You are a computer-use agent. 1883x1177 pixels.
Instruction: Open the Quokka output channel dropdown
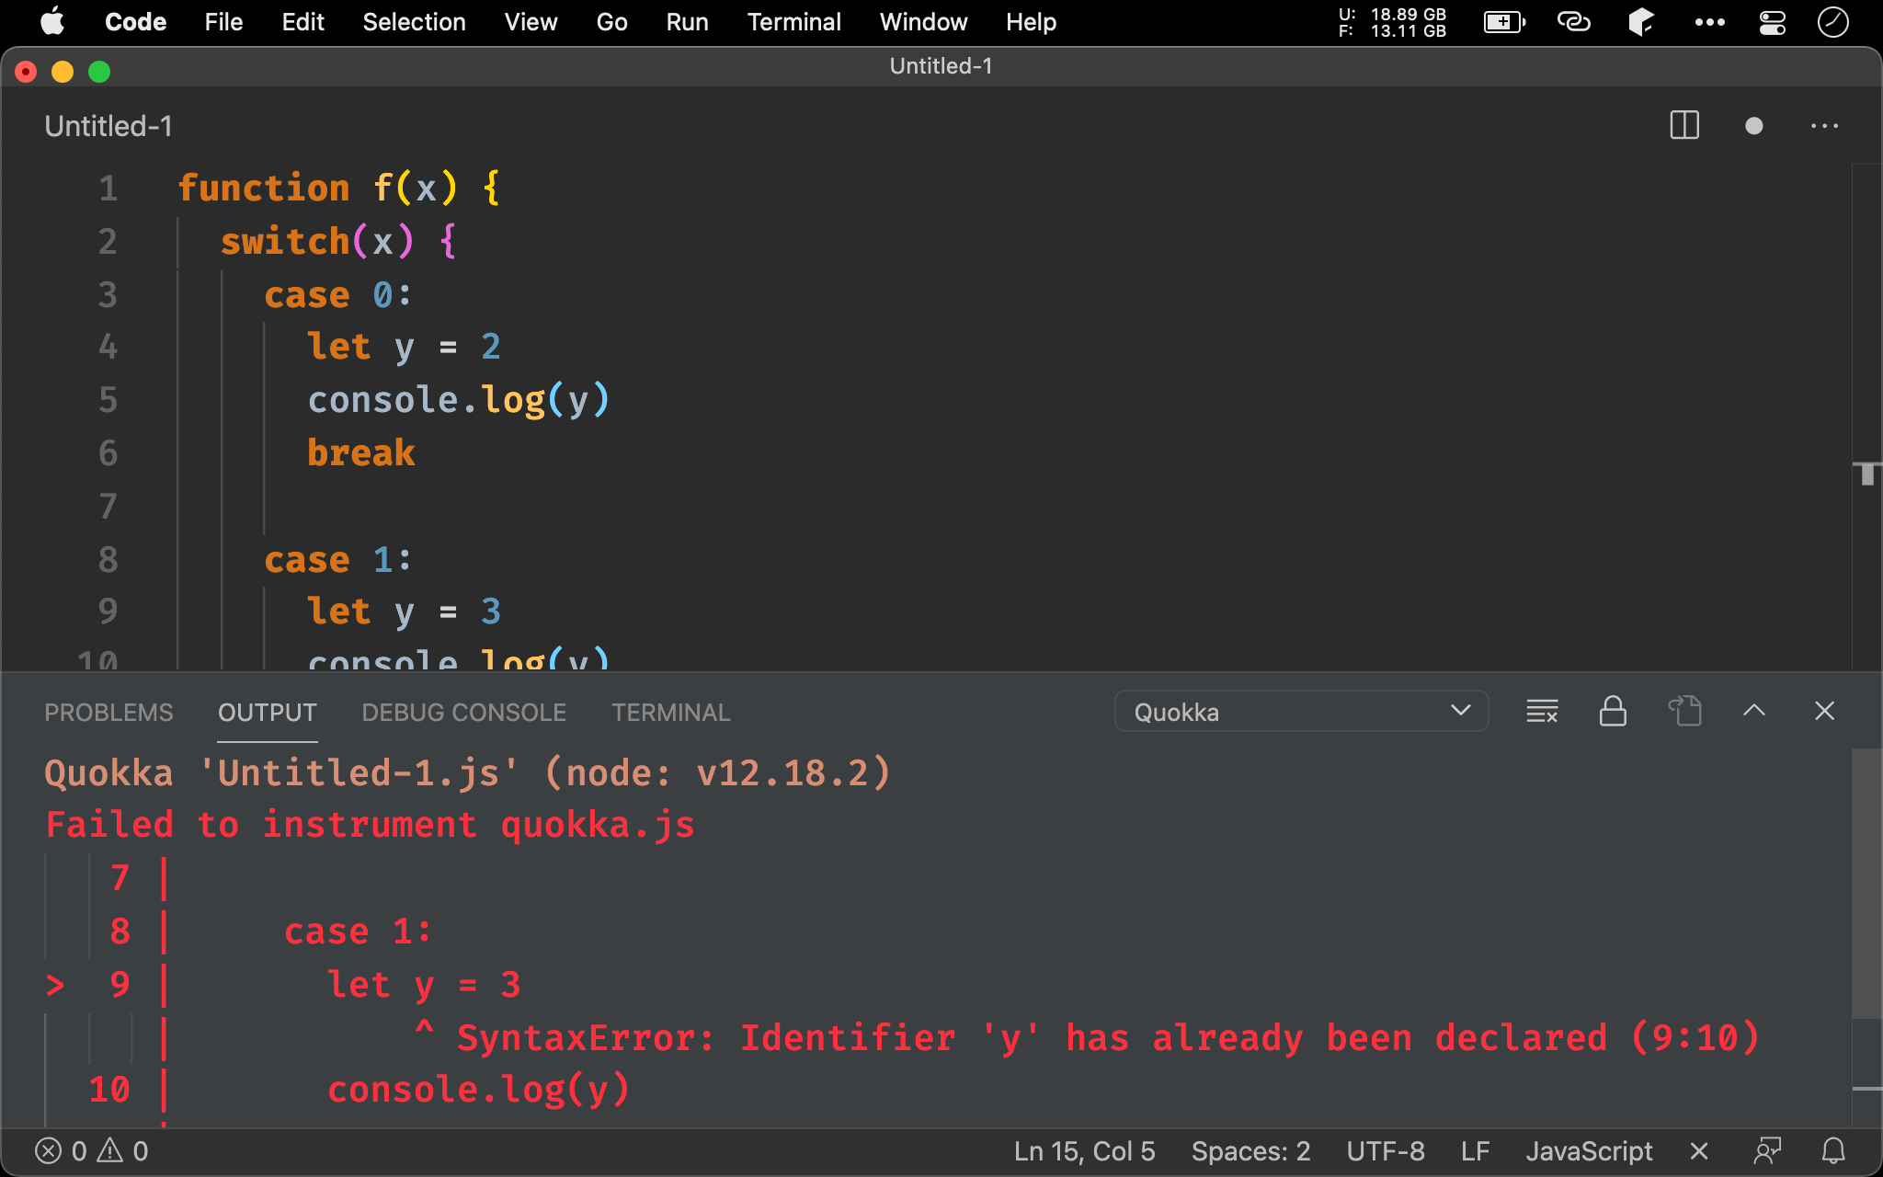1300,712
